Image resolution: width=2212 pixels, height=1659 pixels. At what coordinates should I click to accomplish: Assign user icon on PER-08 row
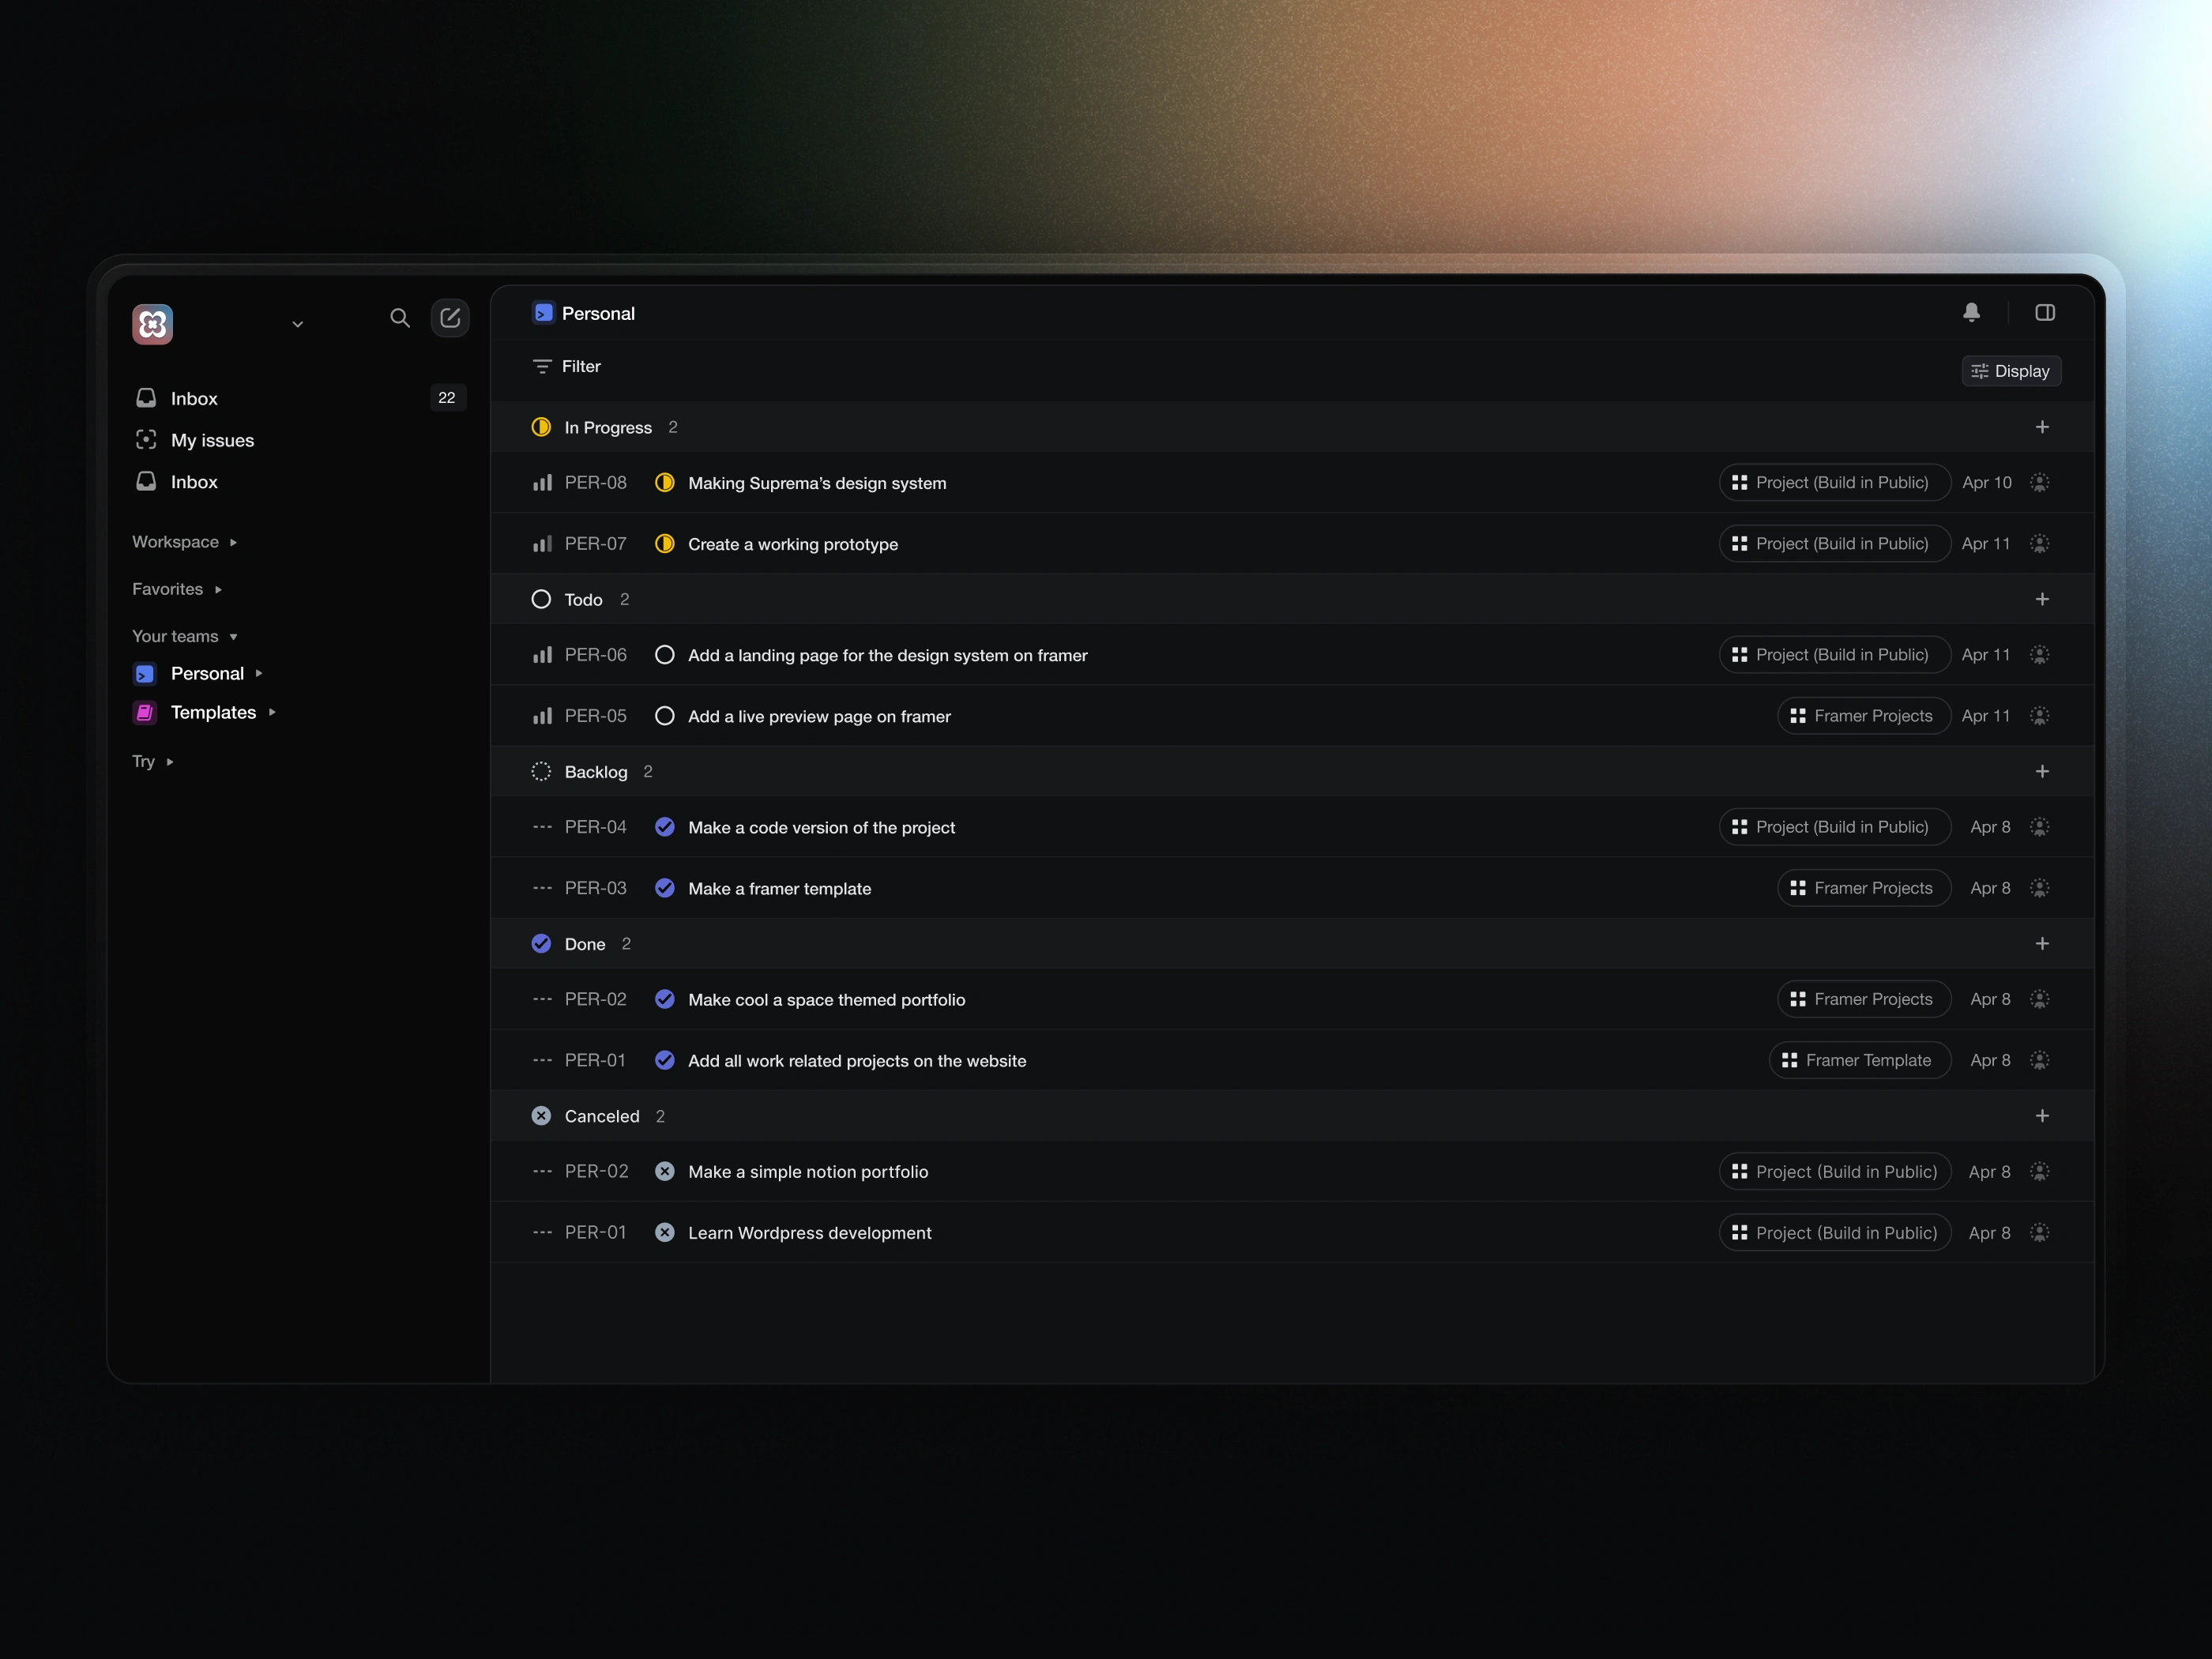[x=2040, y=482]
